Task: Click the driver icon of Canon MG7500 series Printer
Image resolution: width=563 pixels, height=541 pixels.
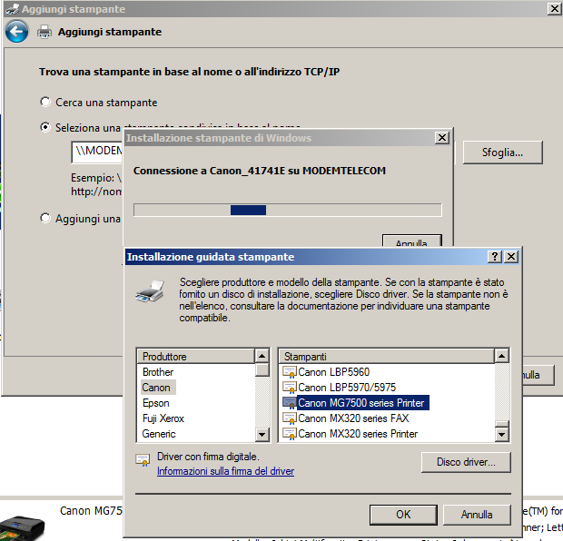Action: (290, 403)
